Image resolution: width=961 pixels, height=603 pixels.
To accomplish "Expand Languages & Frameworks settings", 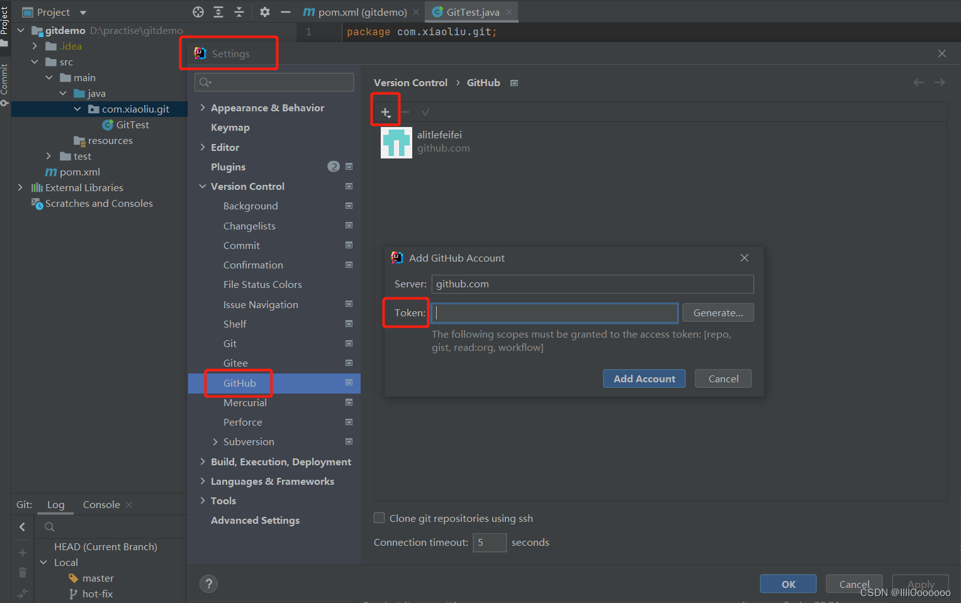I will (203, 481).
